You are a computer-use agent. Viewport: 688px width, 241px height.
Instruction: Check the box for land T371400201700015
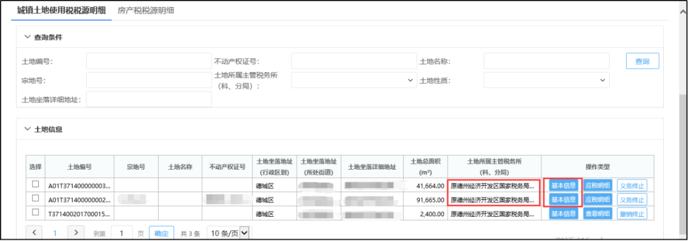pyautogui.click(x=36, y=212)
